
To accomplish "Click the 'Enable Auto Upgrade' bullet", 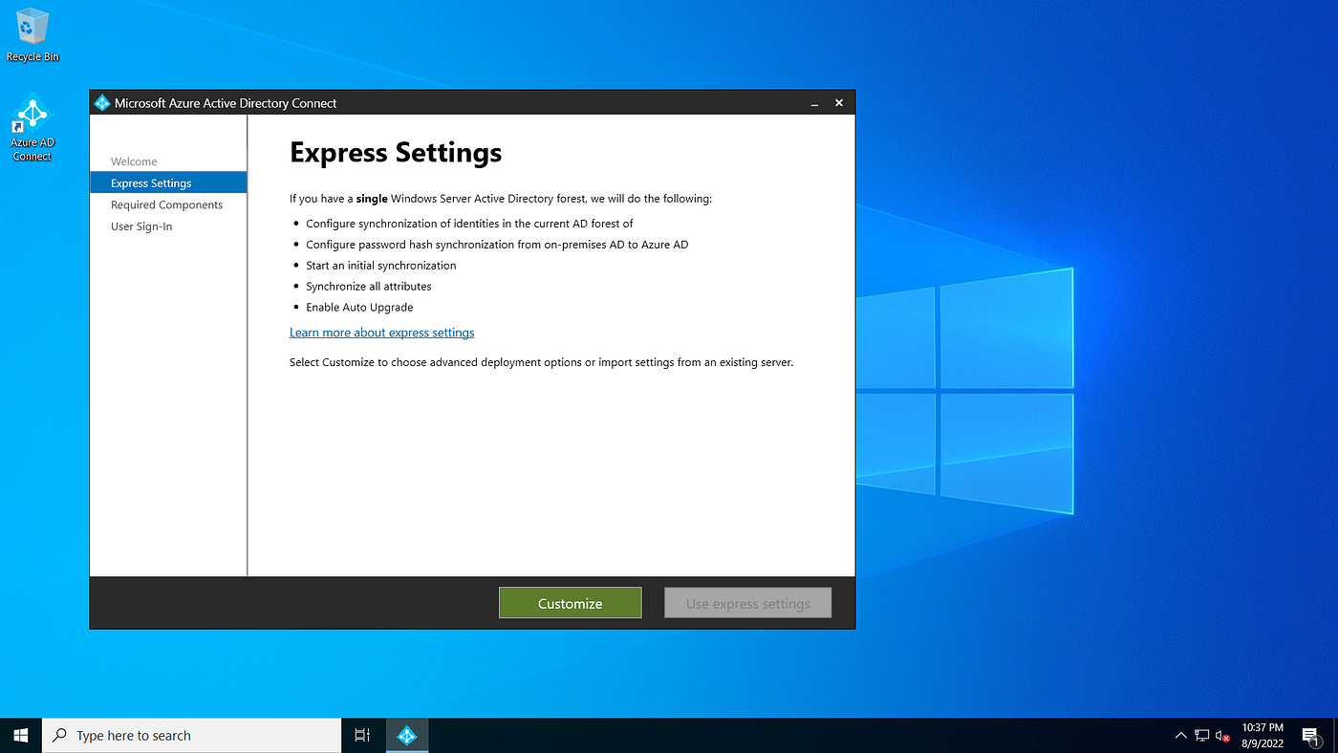I will pyautogui.click(x=359, y=308).
